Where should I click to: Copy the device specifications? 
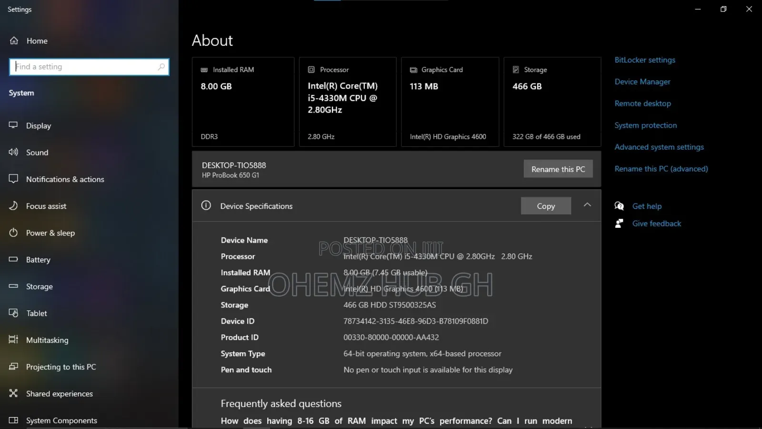(546, 206)
